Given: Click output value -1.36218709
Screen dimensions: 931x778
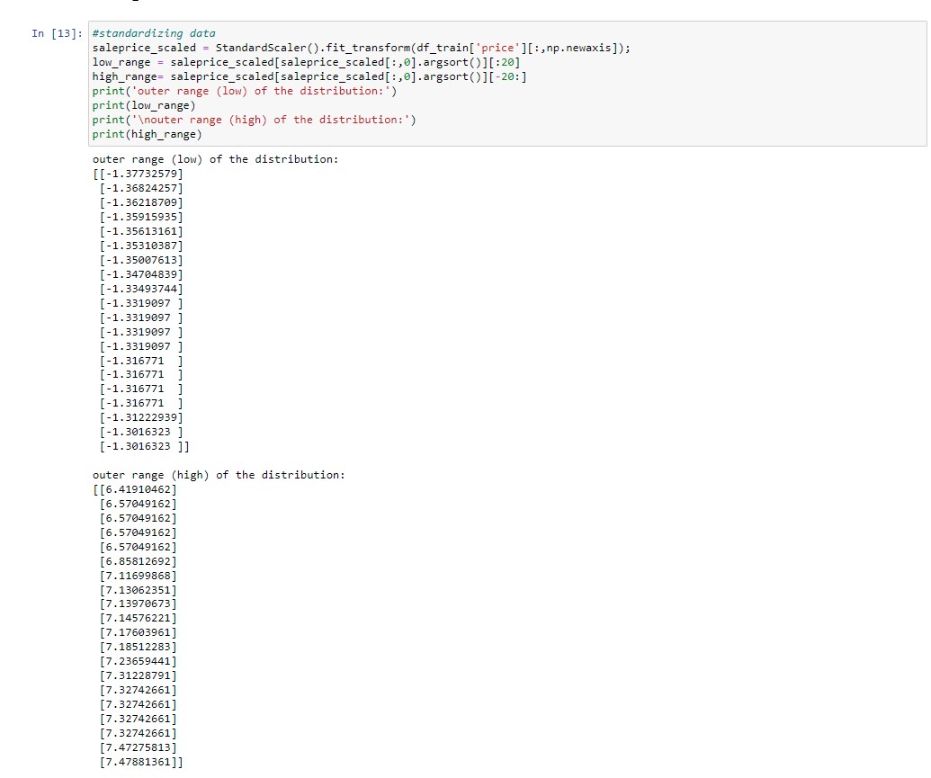Looking at the screenshot, I should pos(141,202).
